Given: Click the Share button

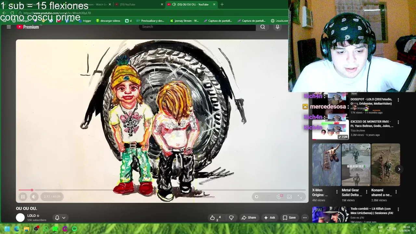Looking at the screenshot, I should coord(249,218).
